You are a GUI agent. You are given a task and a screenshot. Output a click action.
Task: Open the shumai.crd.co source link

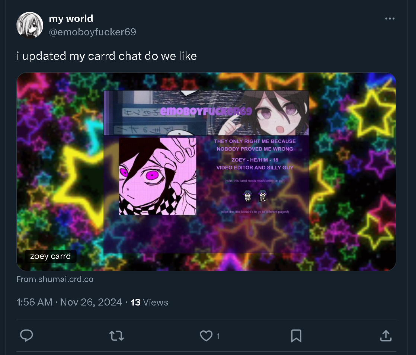(x=55, y=279)
